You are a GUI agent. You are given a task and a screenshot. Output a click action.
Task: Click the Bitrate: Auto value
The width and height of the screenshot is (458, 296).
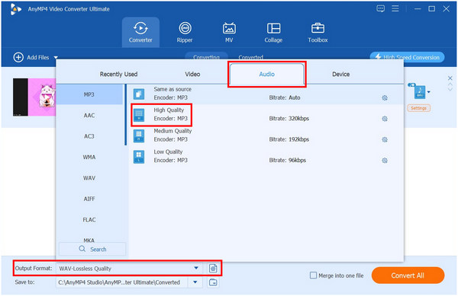[x=285, y=97]
